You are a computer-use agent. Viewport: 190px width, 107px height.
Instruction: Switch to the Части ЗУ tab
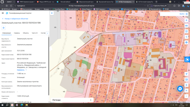(x=35, y=33)
